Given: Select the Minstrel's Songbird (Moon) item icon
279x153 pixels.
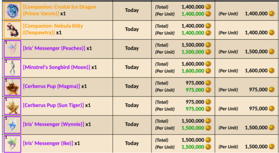Looking at the screenshot, I should tap(12, 68).
